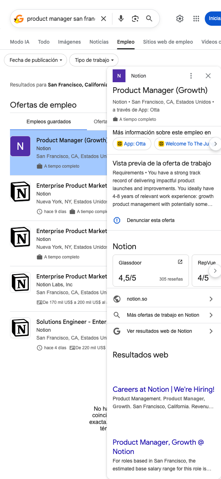Open the settings gear icon
221x479 pixels.
[x=180, y=19]
